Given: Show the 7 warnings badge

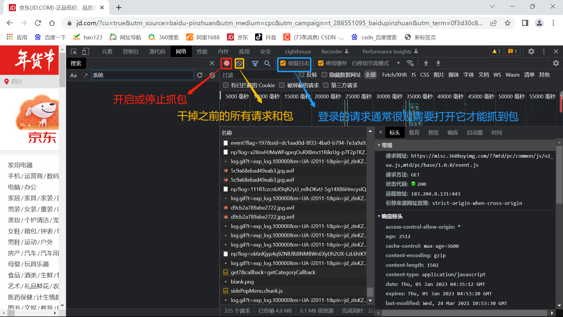Looking at the screenshot, I should coord(497,51).
